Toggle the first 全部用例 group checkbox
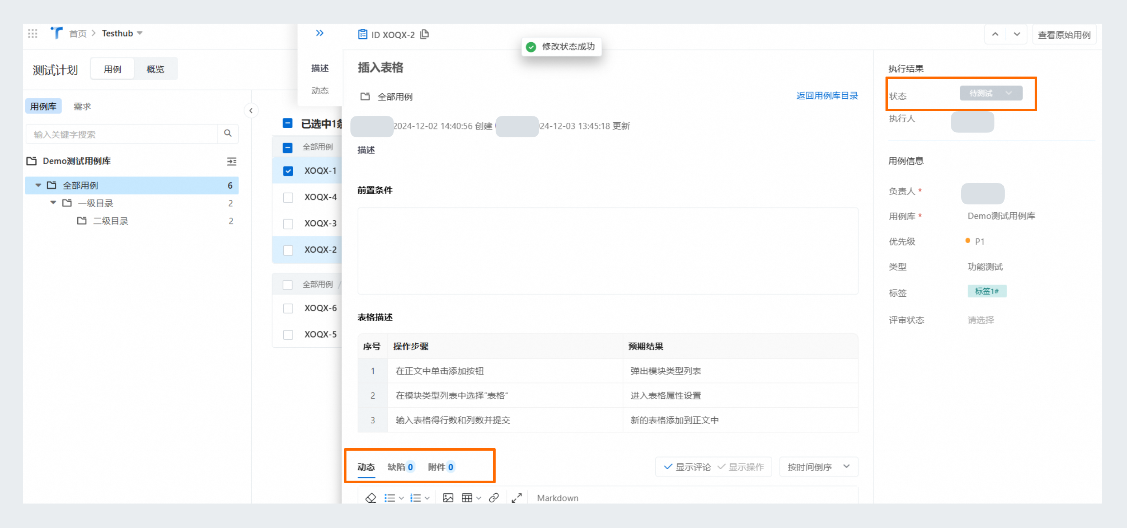The image size is (1127, 528). 287,148
